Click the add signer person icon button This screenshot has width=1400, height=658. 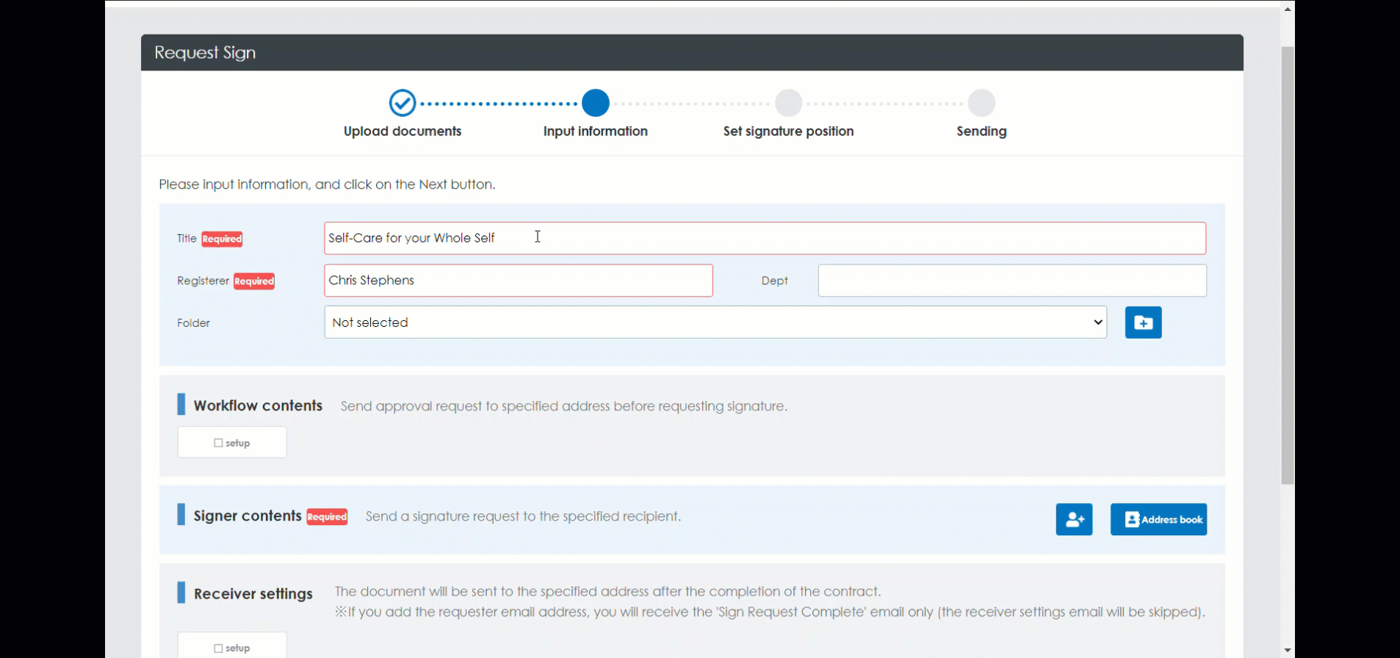click(x=1074, y=519)
